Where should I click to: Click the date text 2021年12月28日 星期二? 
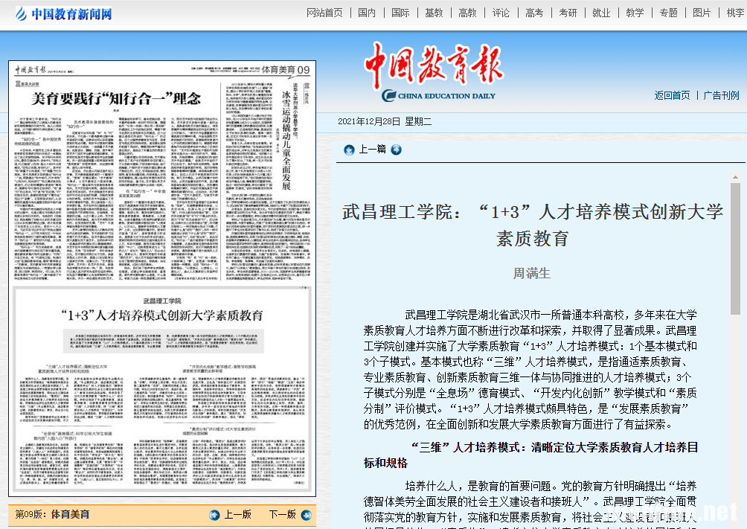(x=385, y=121)
